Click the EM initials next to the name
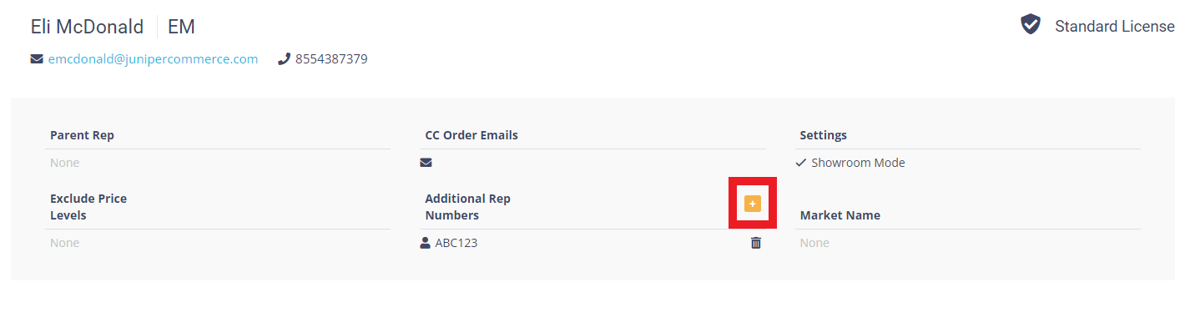This screenshot has width=1200, height=328. [x=181, y=27]
